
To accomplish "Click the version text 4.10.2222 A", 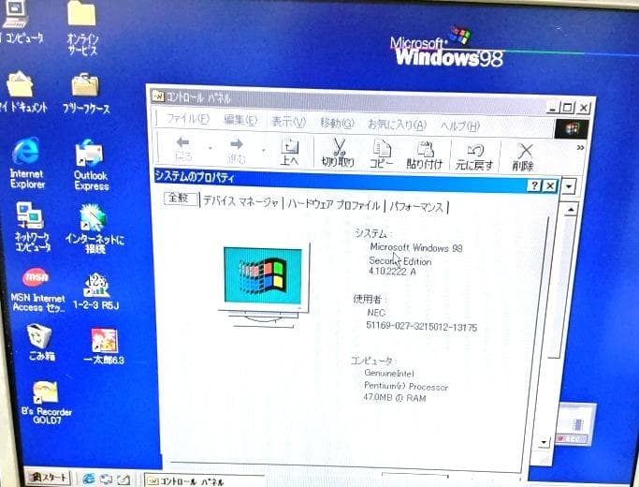I will [x=392, y=272].
